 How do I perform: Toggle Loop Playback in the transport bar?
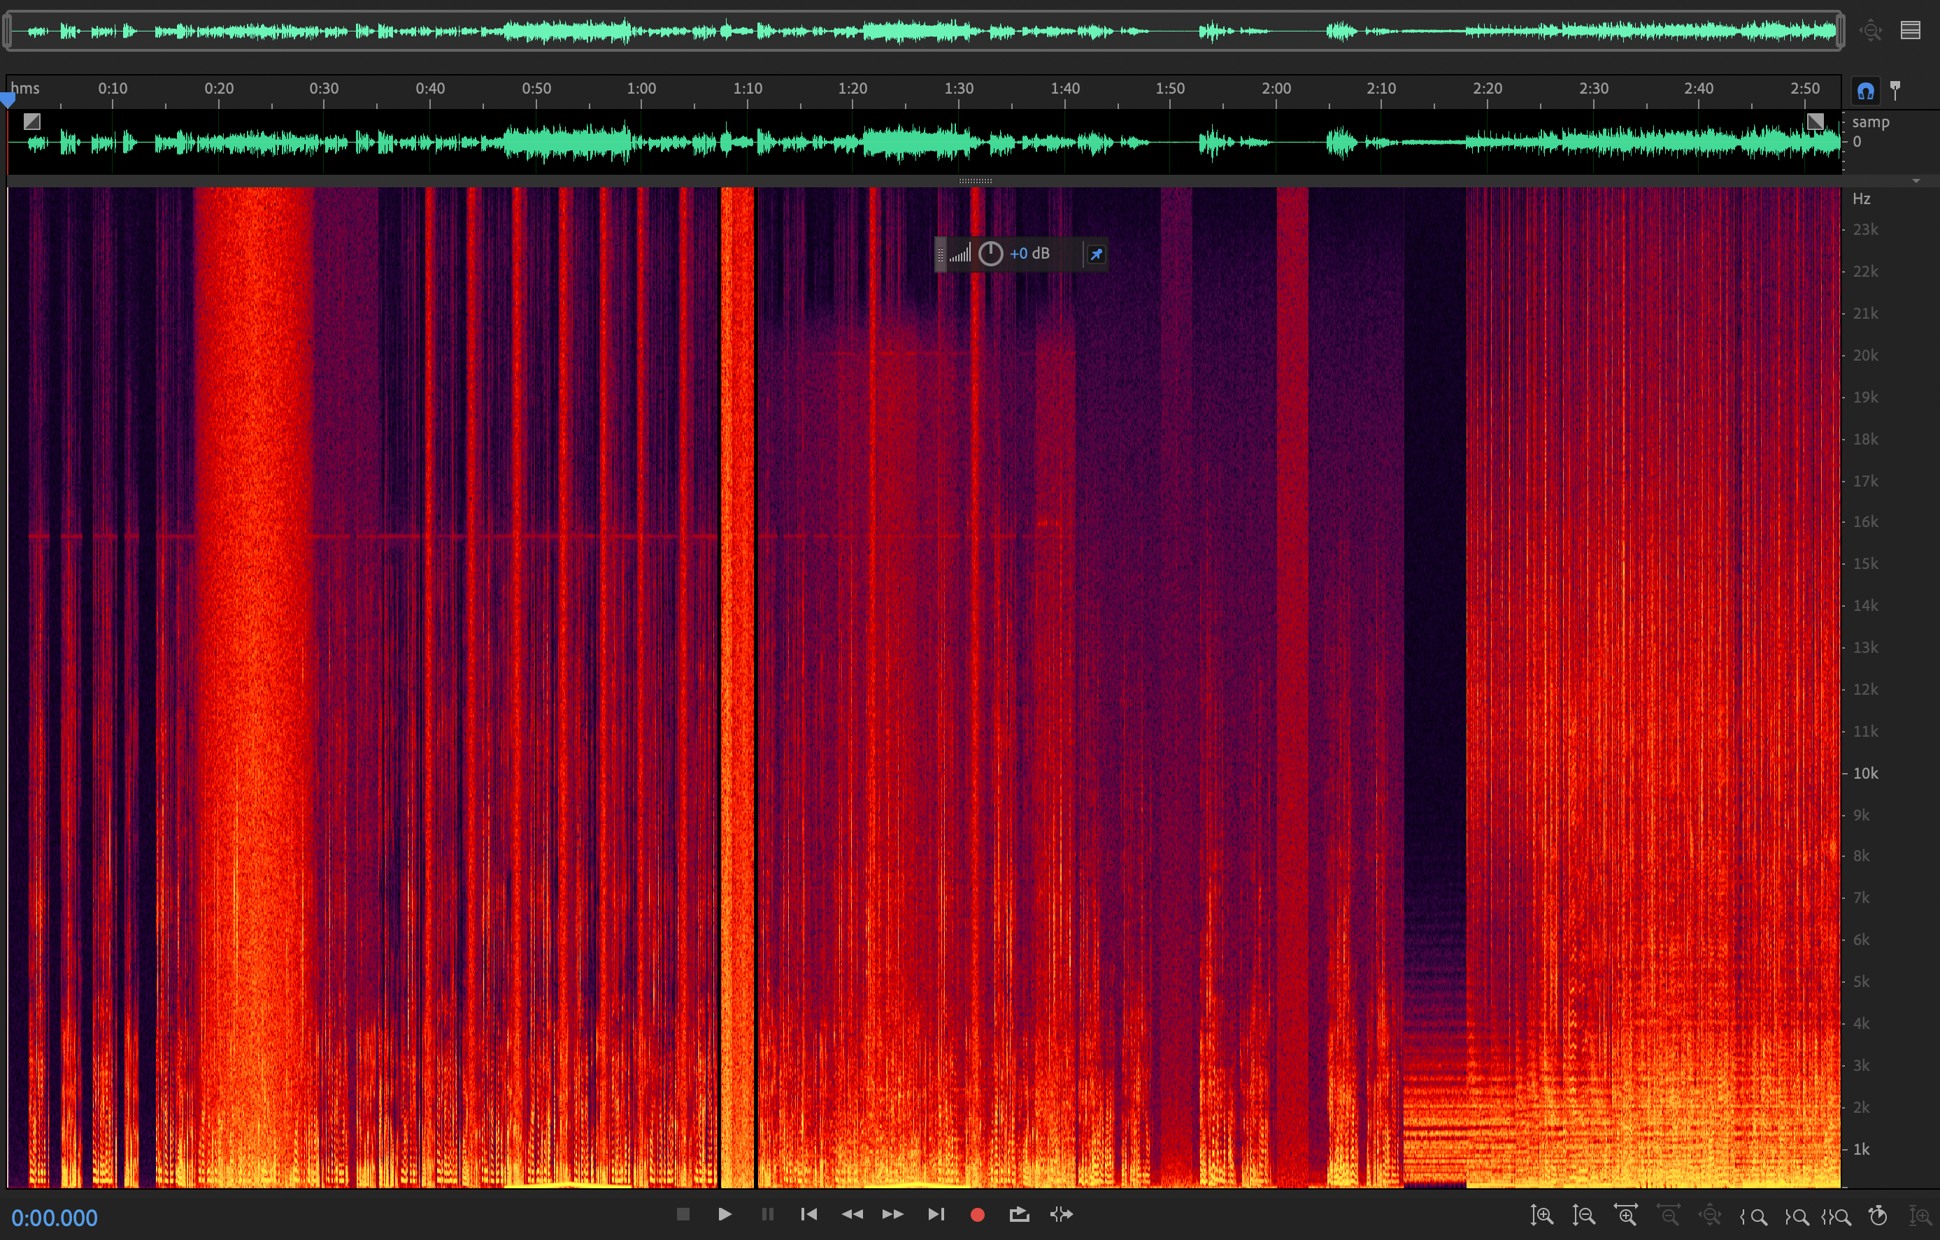coord(1019,1214)
